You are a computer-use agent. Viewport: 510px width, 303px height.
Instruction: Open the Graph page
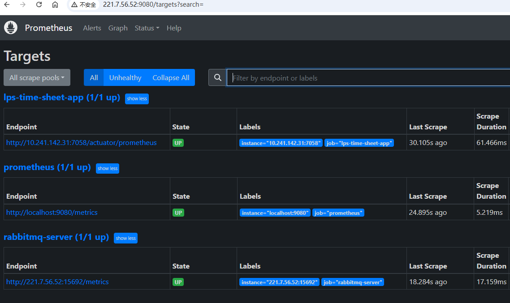[x=118, y=28]
